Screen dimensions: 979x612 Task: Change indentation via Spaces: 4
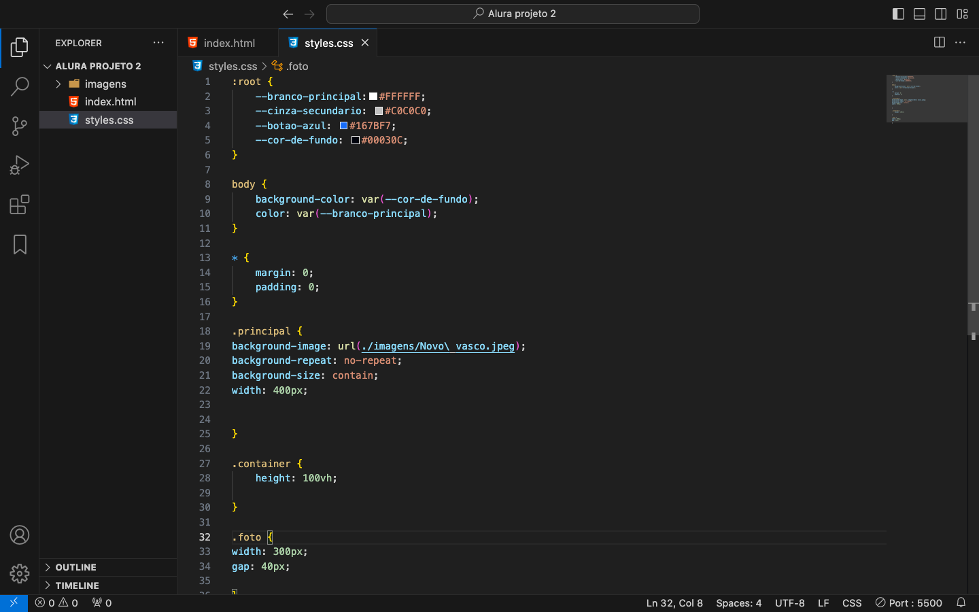738,603
